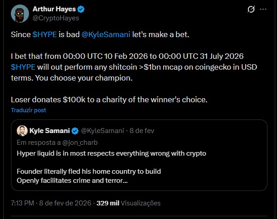Click Arthur Hayes's profile avatar
This screenshot has width=277, height=219.
point(19,13)
